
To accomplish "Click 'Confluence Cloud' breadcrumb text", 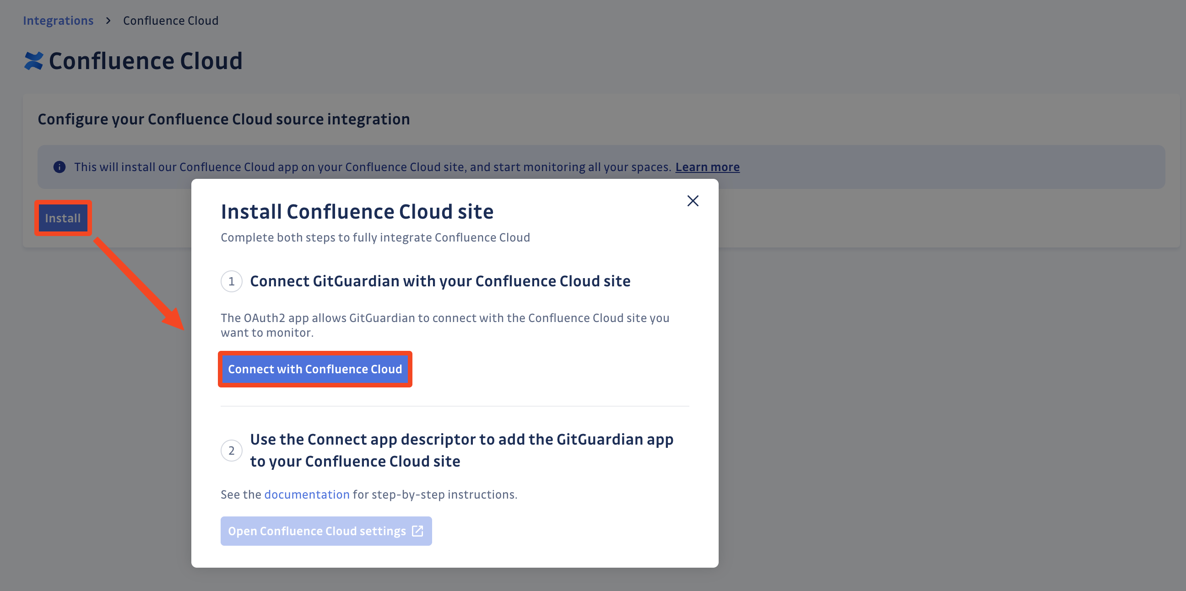I will click(170, 21).
